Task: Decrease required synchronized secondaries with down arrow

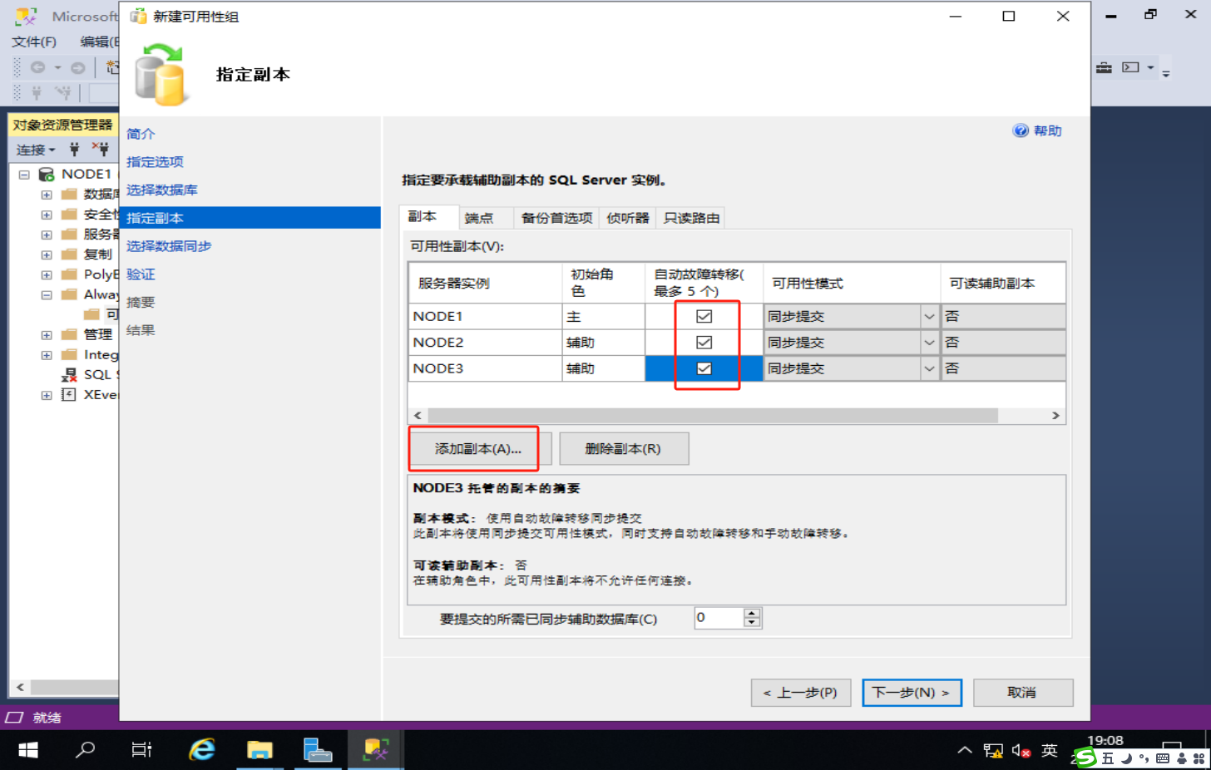Action: click(x=753, y=622)
